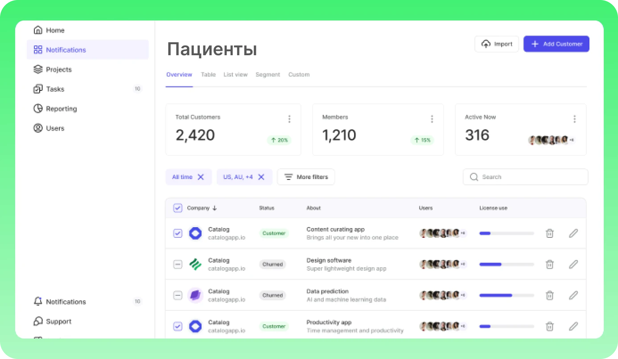The height and width of the screenshot is (359, 618).
Task: Open Total Customers card options menu
Action: (x=289, y=119)
